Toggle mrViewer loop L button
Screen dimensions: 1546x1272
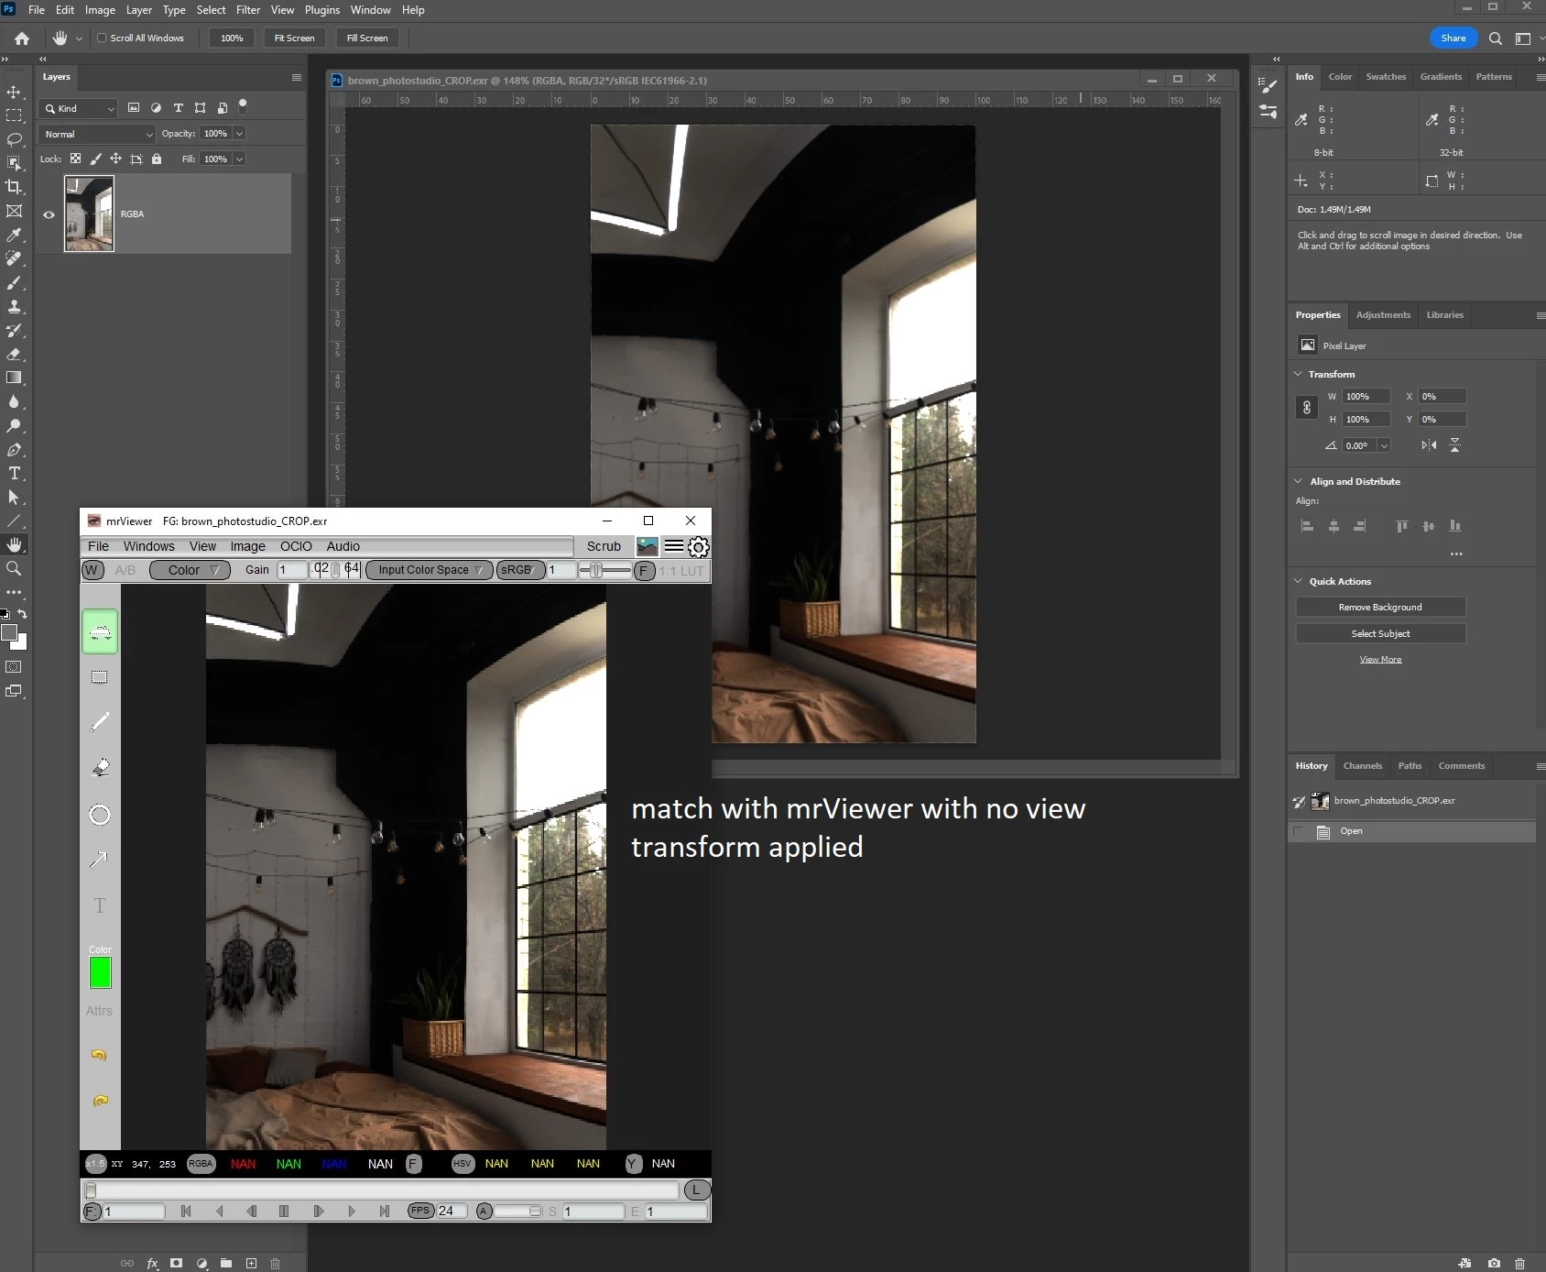(x=697, y=1190)
